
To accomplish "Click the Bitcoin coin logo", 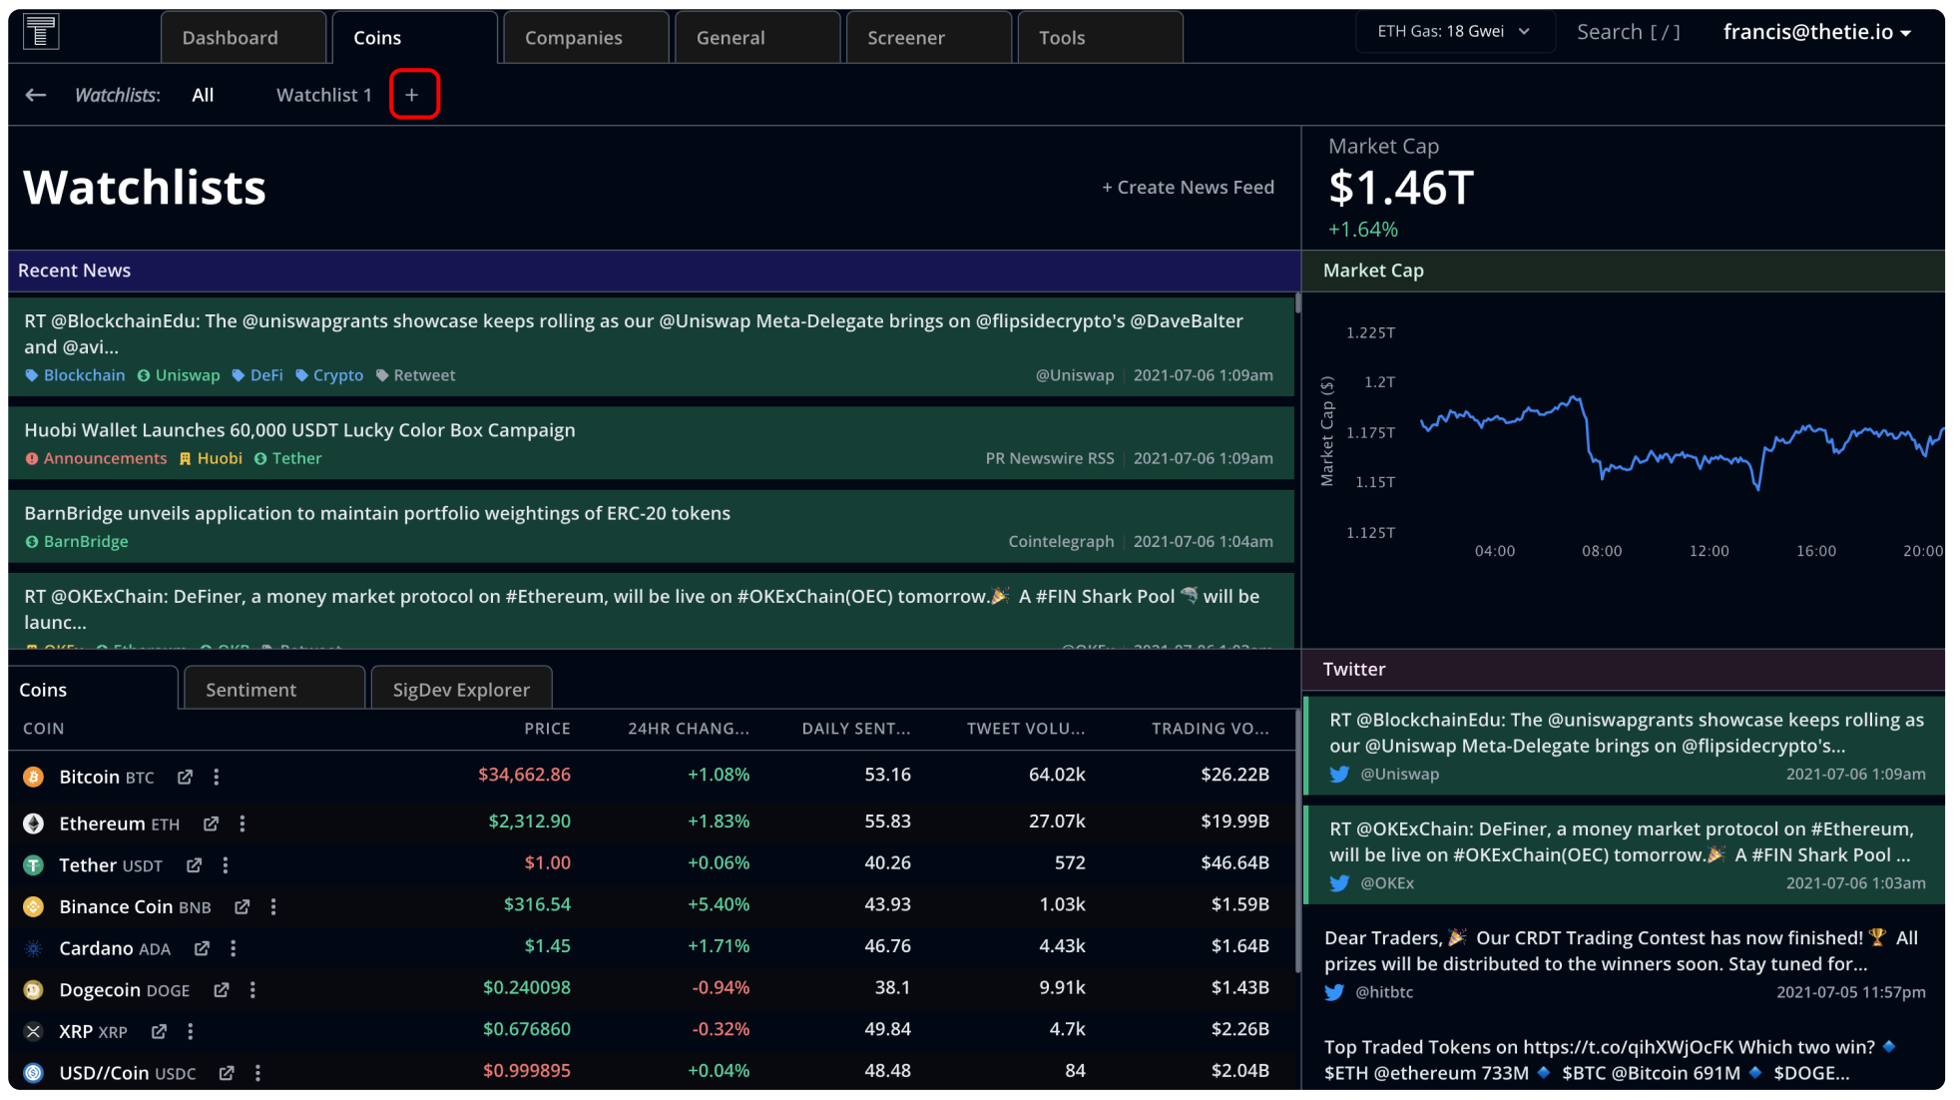I will pos(33,777).
